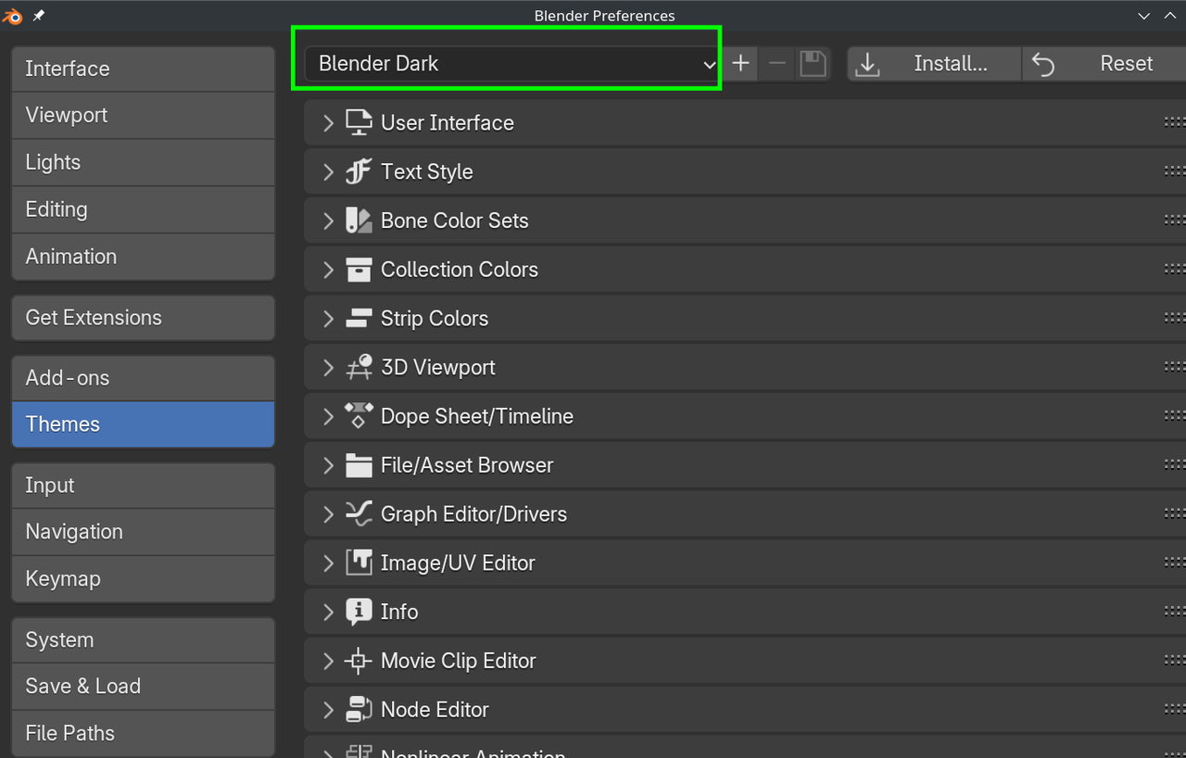The height and width of the screenshot is (758, 1186).
Task: Select the highlighted Themes tab
Action: (x=144, y=424)
